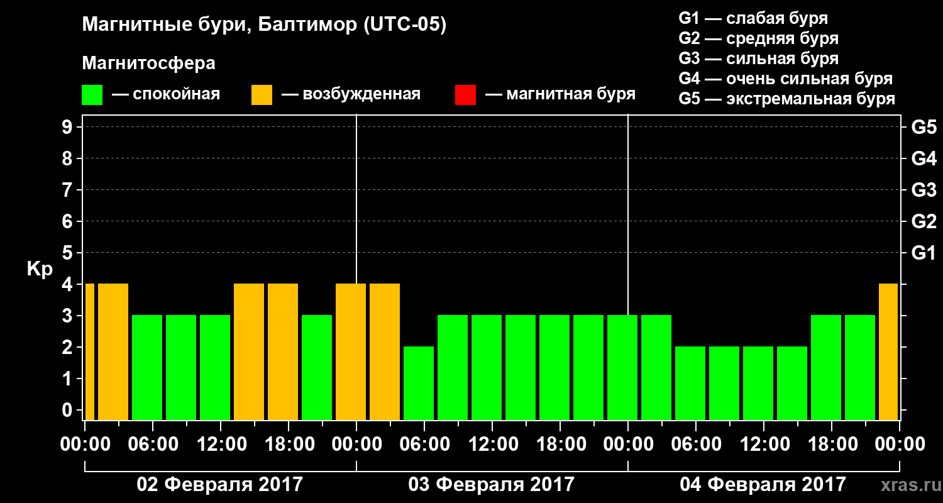Click the '03 Февраля 2017' date label
943x503 pixels.
pos(492,485)
